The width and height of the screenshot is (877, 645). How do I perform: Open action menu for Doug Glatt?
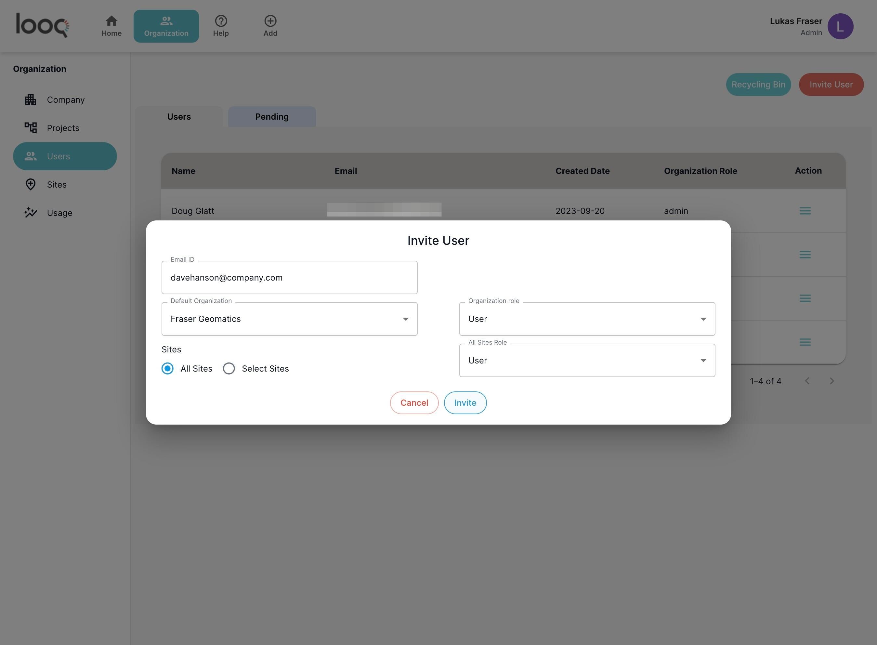point(805,211)
